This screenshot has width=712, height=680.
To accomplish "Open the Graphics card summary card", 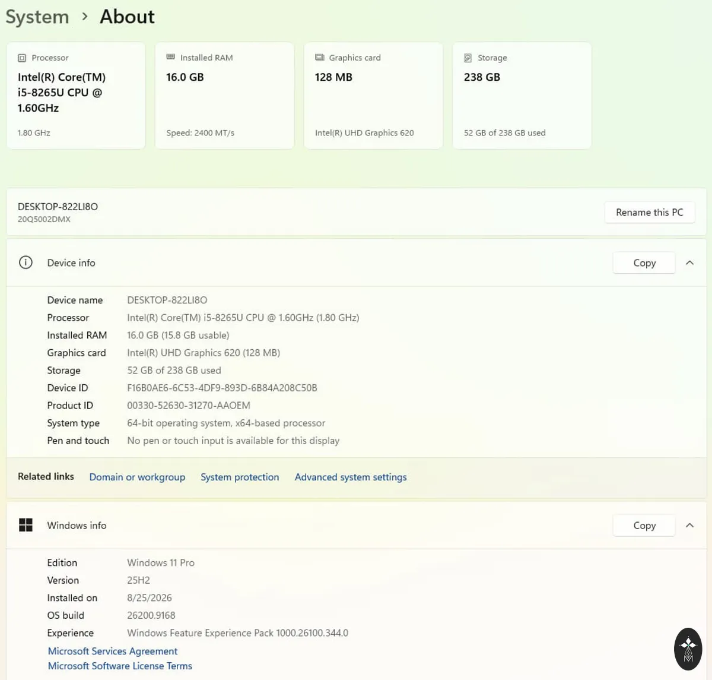I will point(373,96).
